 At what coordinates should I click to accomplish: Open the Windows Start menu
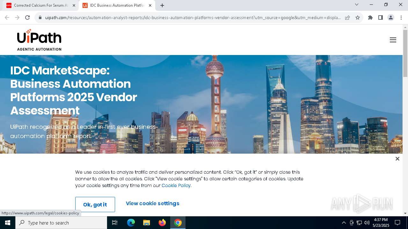8,223
